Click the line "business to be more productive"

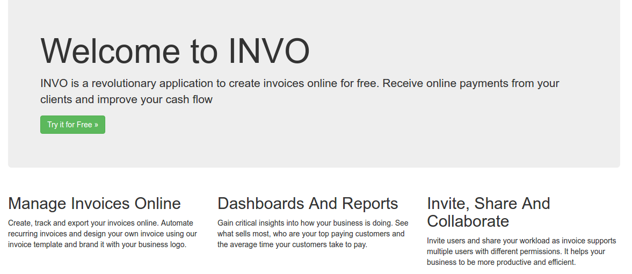tap(501, 262)
